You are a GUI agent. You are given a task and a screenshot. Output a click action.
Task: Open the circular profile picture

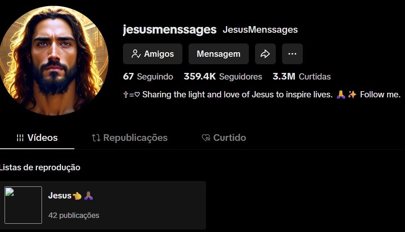(53, 60)
